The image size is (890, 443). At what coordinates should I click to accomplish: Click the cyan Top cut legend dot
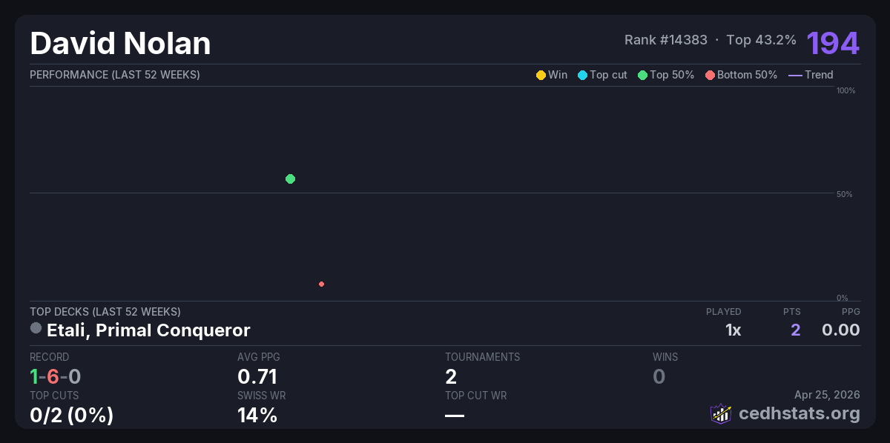(x=582, y=75)
